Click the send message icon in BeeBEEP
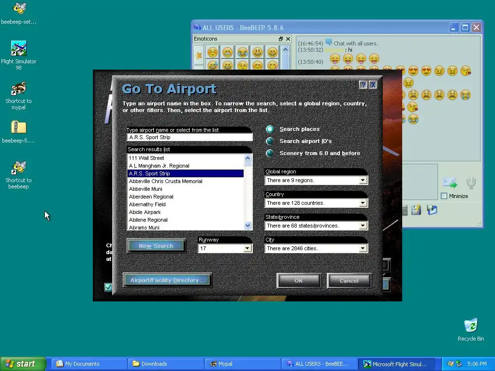The width and height of the screenshot is (495, 371). tap(450, 183)
